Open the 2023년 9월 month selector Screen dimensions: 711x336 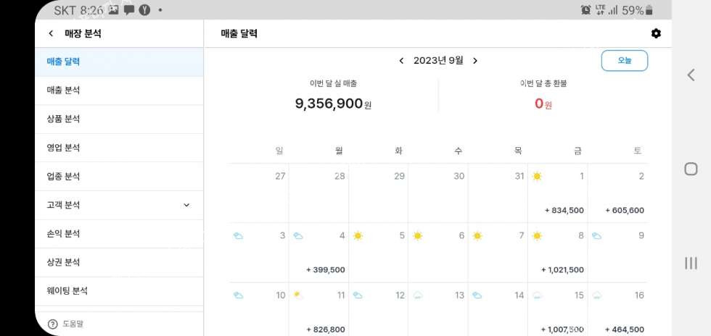click(438, 61)
